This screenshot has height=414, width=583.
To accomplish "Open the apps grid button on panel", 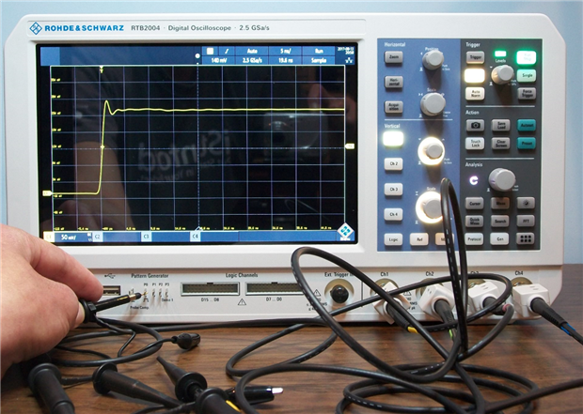I will click(x=525, y=238).
